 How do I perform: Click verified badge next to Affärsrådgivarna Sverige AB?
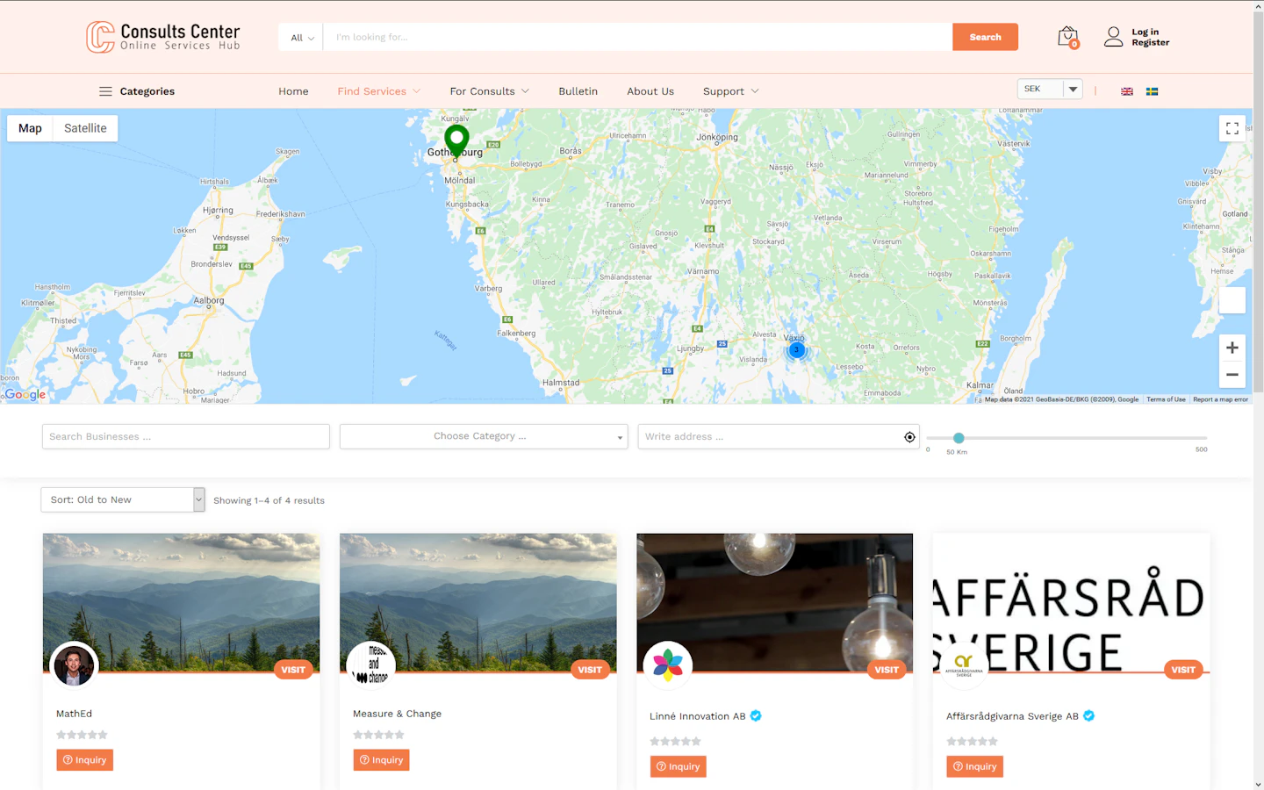1088,716
